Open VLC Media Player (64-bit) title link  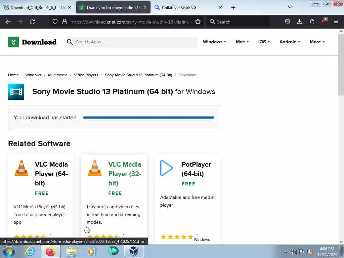[51, 174]
